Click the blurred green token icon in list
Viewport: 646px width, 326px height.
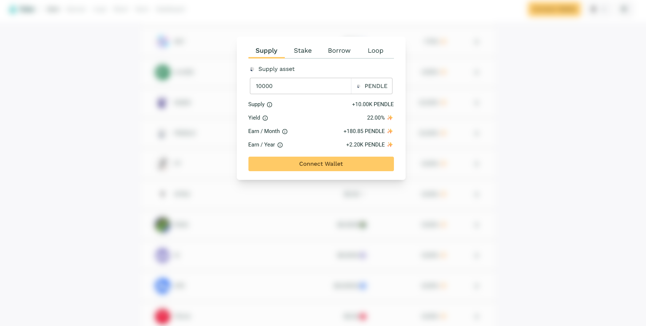162,72
